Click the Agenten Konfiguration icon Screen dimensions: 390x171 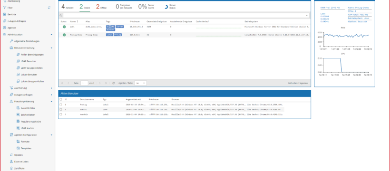(11, 135)
